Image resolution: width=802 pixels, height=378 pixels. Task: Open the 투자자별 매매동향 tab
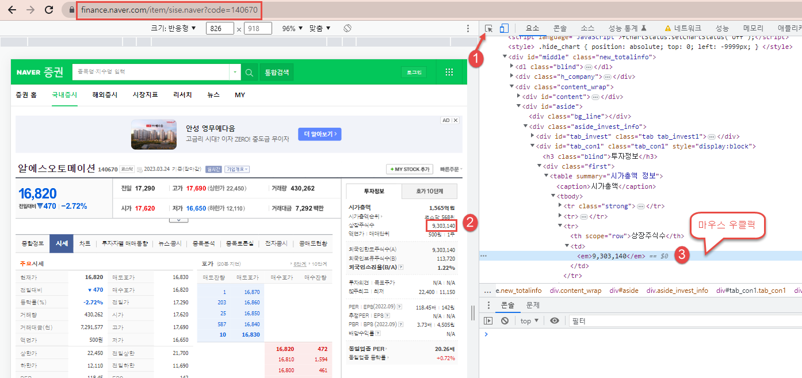pyautogui.click(x=125, y=243)
